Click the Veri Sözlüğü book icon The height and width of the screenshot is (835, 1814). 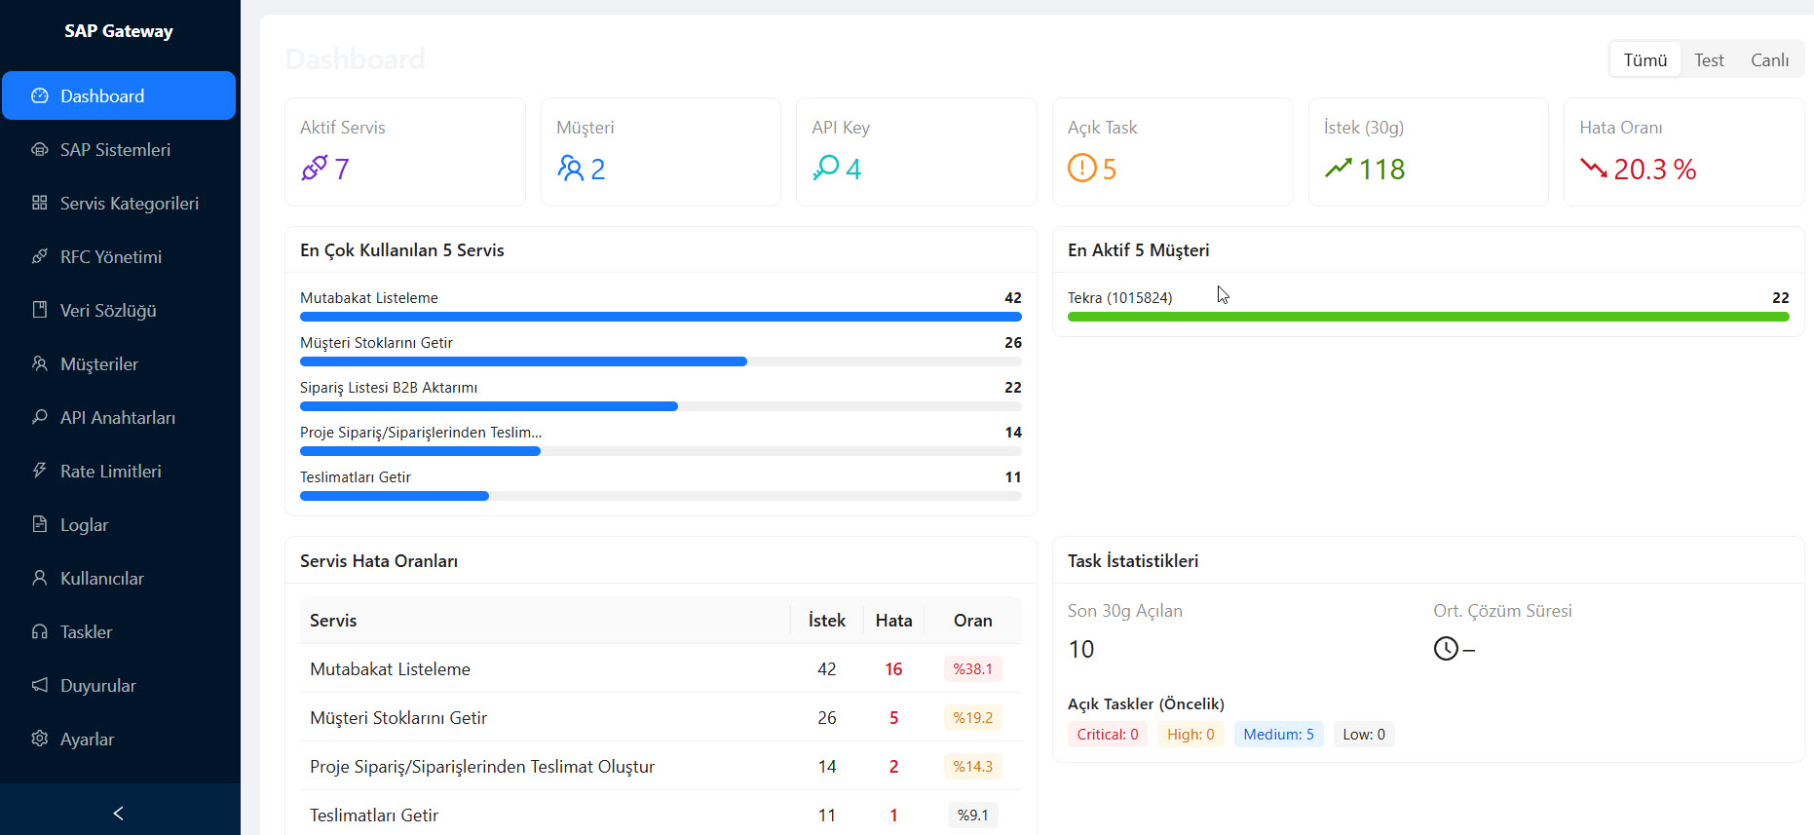40,310
